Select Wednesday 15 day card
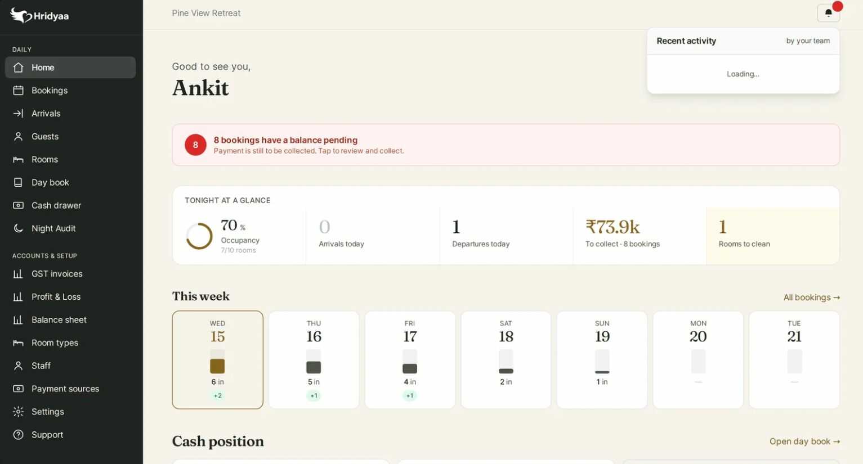 coord(217,360)
